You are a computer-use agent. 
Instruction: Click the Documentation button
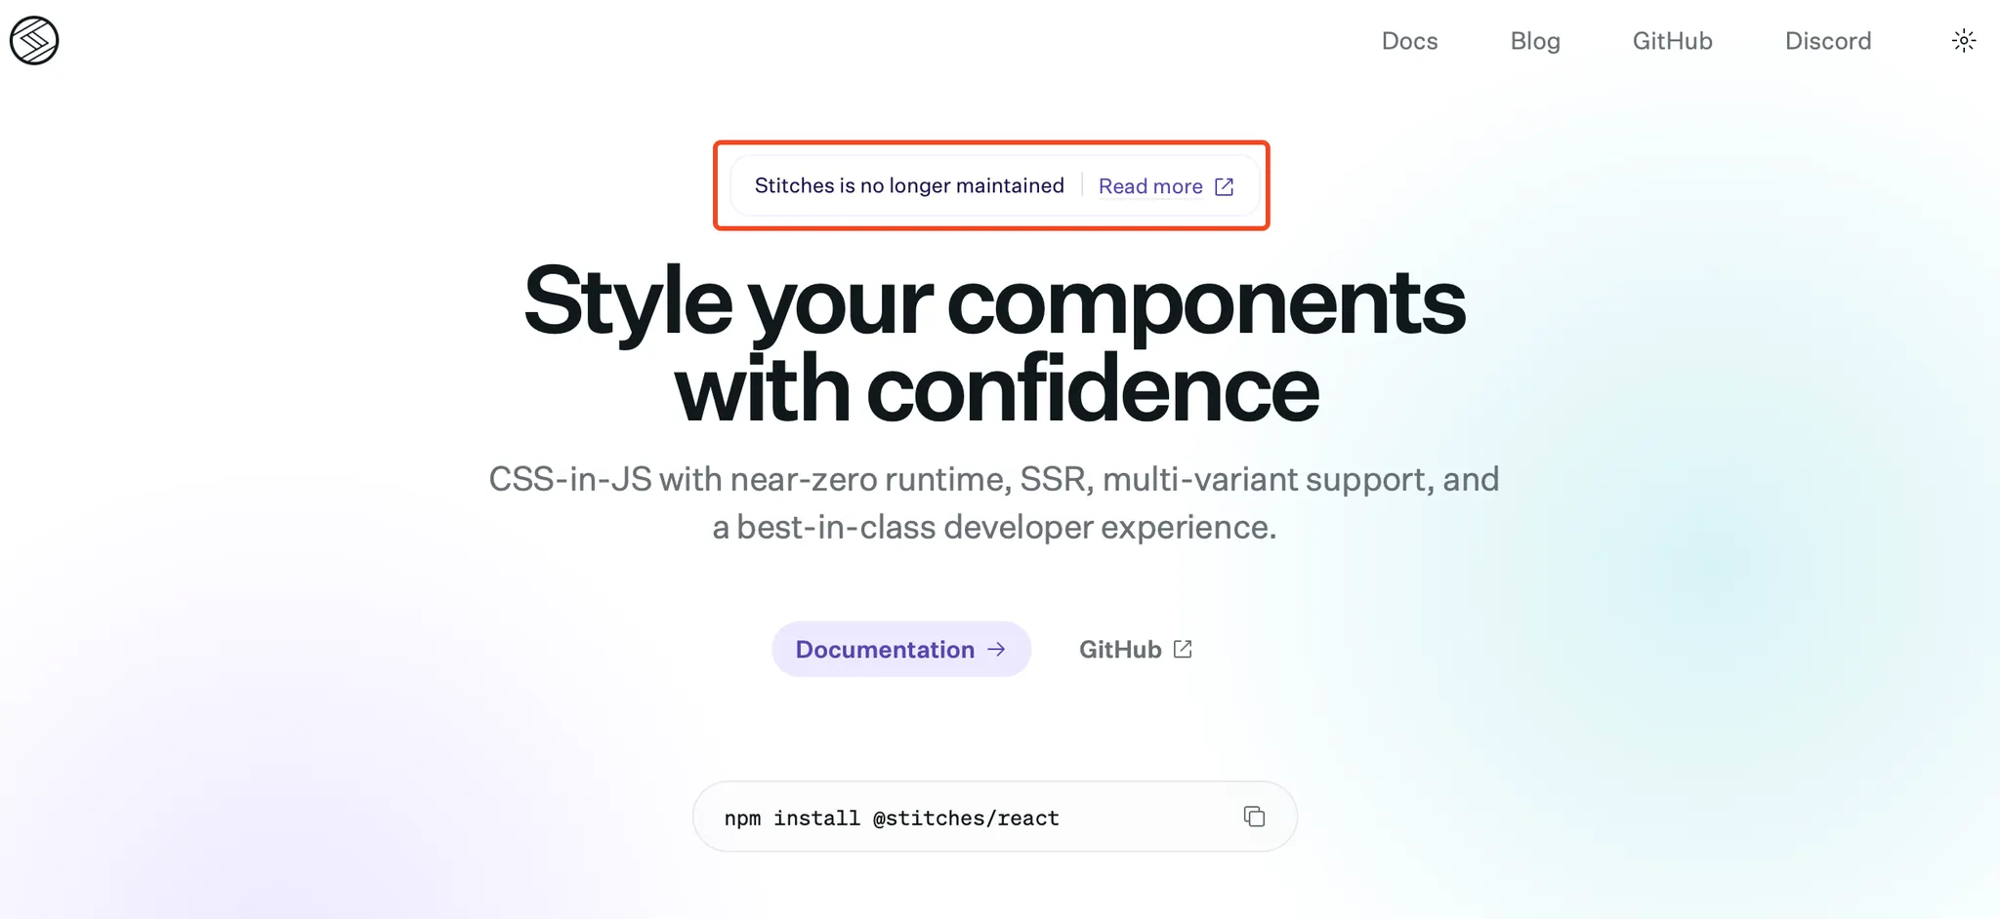(901, 650)
